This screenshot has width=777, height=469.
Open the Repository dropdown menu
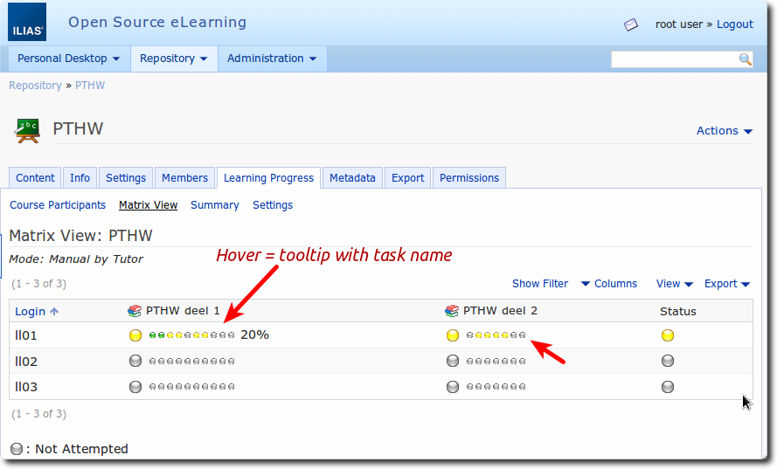(173, 59)
